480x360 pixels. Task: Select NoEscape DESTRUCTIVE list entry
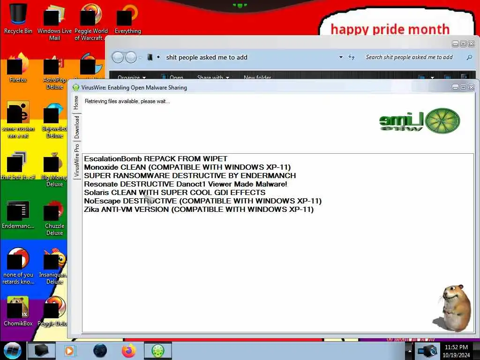[202, 201]
